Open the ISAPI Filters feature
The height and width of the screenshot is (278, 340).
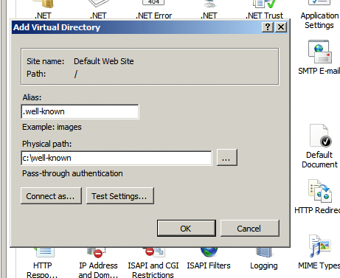(x=209, y=259)
